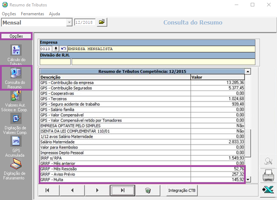Select row GPS - Salário família
The width and height of the screenshot is (277, 200).
(142, 109)
